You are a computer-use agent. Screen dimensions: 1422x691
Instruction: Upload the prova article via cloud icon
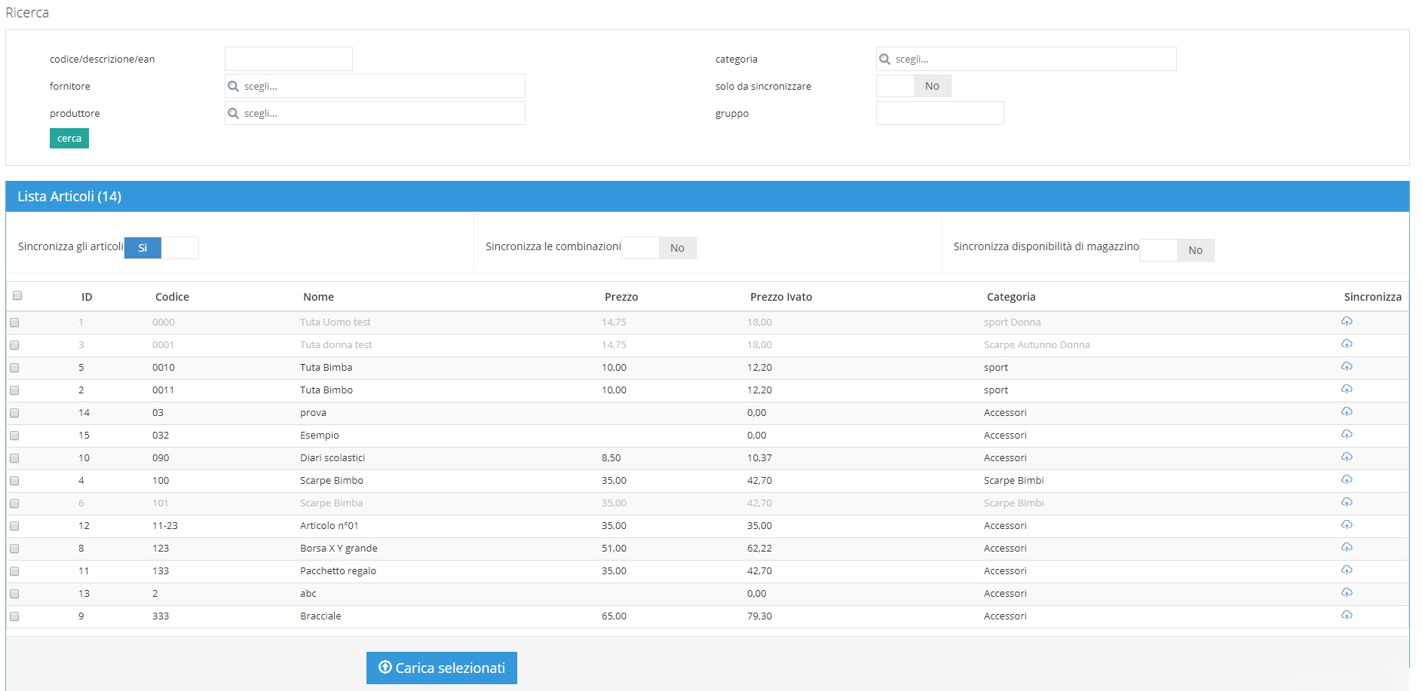1347,412
